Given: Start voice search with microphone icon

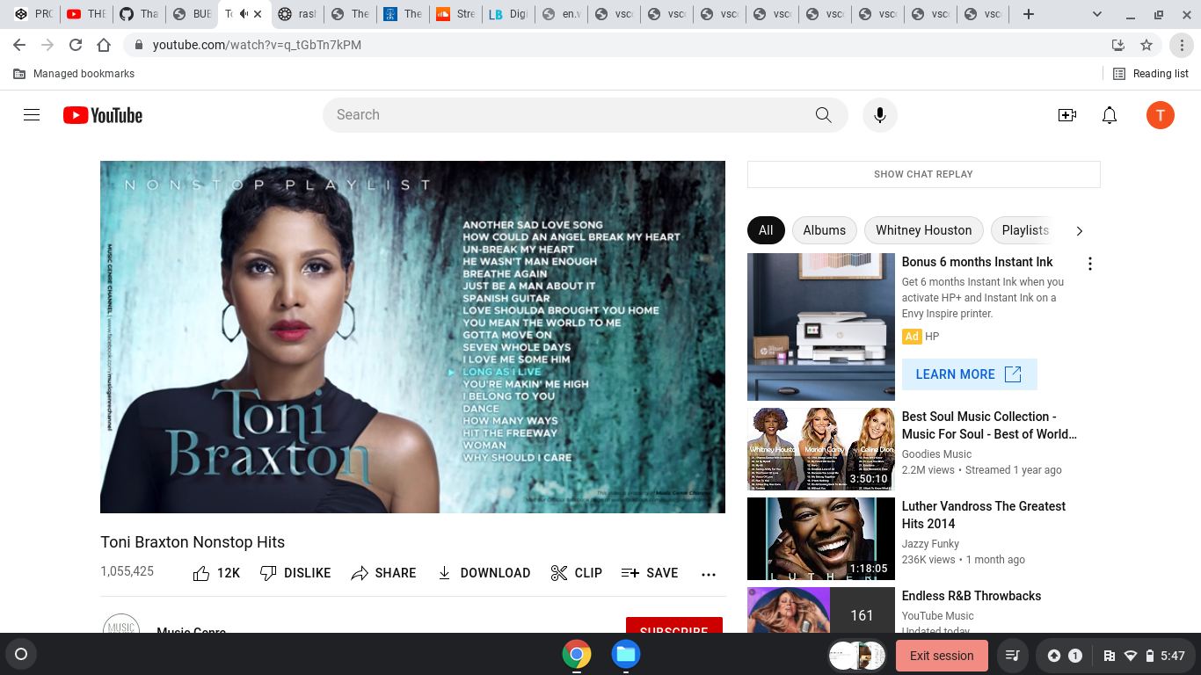Looking at the screenshot, I should tap(879, 115).
